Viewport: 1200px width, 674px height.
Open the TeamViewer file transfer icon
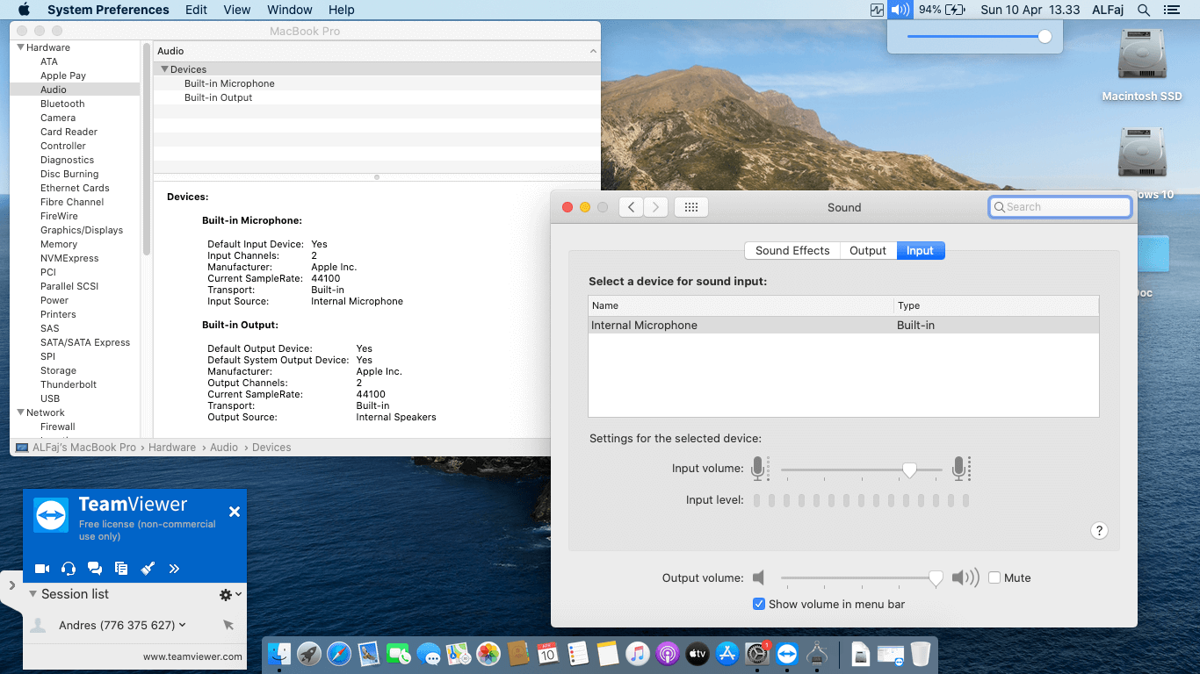coord(121,569)
